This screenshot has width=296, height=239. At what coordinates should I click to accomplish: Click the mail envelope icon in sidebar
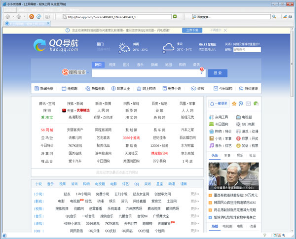[249, 103]
